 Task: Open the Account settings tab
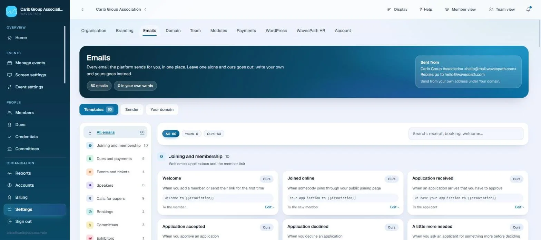[x=343, y=31]
